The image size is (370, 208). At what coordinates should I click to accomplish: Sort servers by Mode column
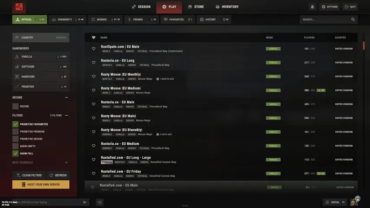[x=269, y=38]
